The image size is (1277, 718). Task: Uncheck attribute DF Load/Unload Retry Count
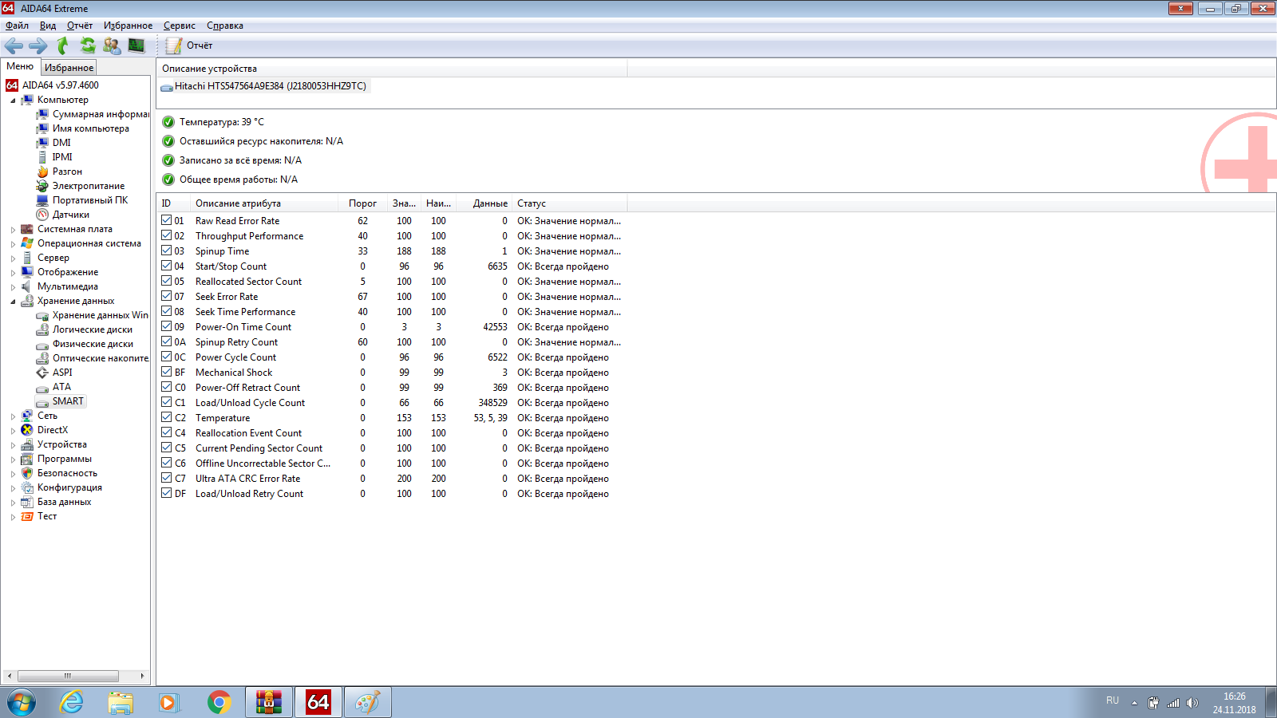[x=166, y=493]
